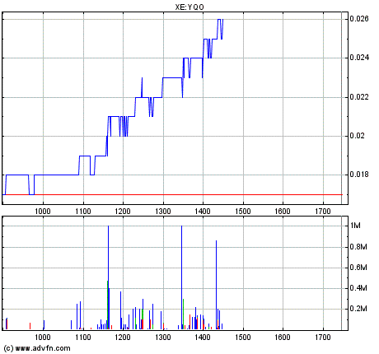Select the 0.024 price axis label
Screen dimensions: 379x354
(x=359, y=58)
